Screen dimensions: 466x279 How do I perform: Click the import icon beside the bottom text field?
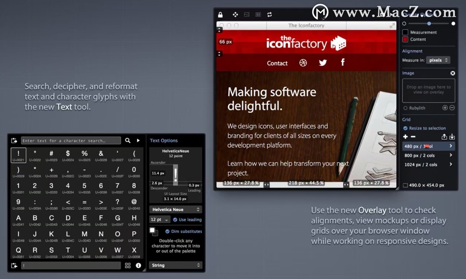14,265
